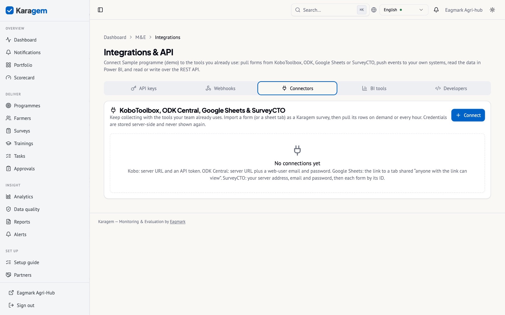Select the Connectors tab

(x=297, y=88)
